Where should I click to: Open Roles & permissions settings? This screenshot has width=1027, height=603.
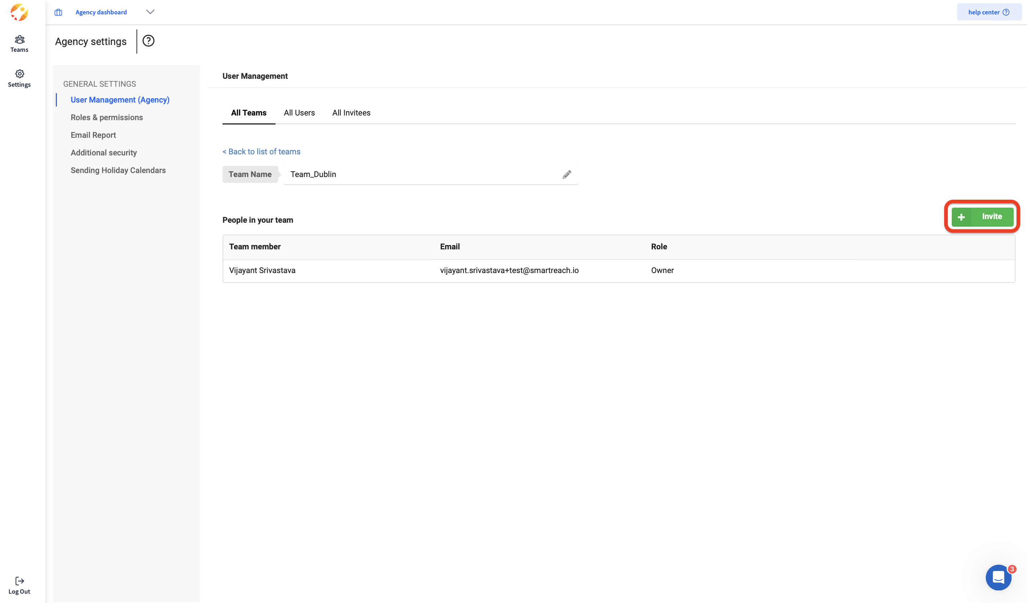coord(107,117)
